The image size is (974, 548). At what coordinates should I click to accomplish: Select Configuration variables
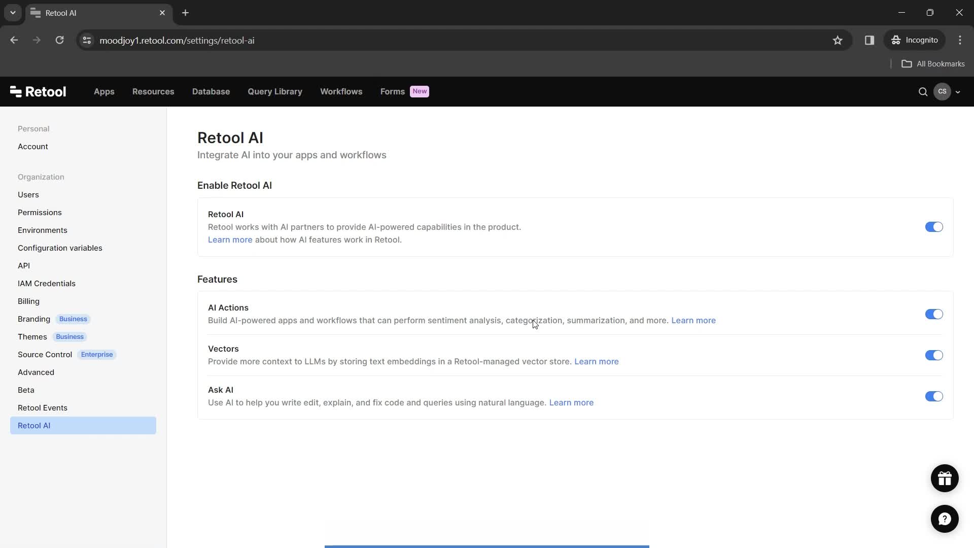coord(60,248)
